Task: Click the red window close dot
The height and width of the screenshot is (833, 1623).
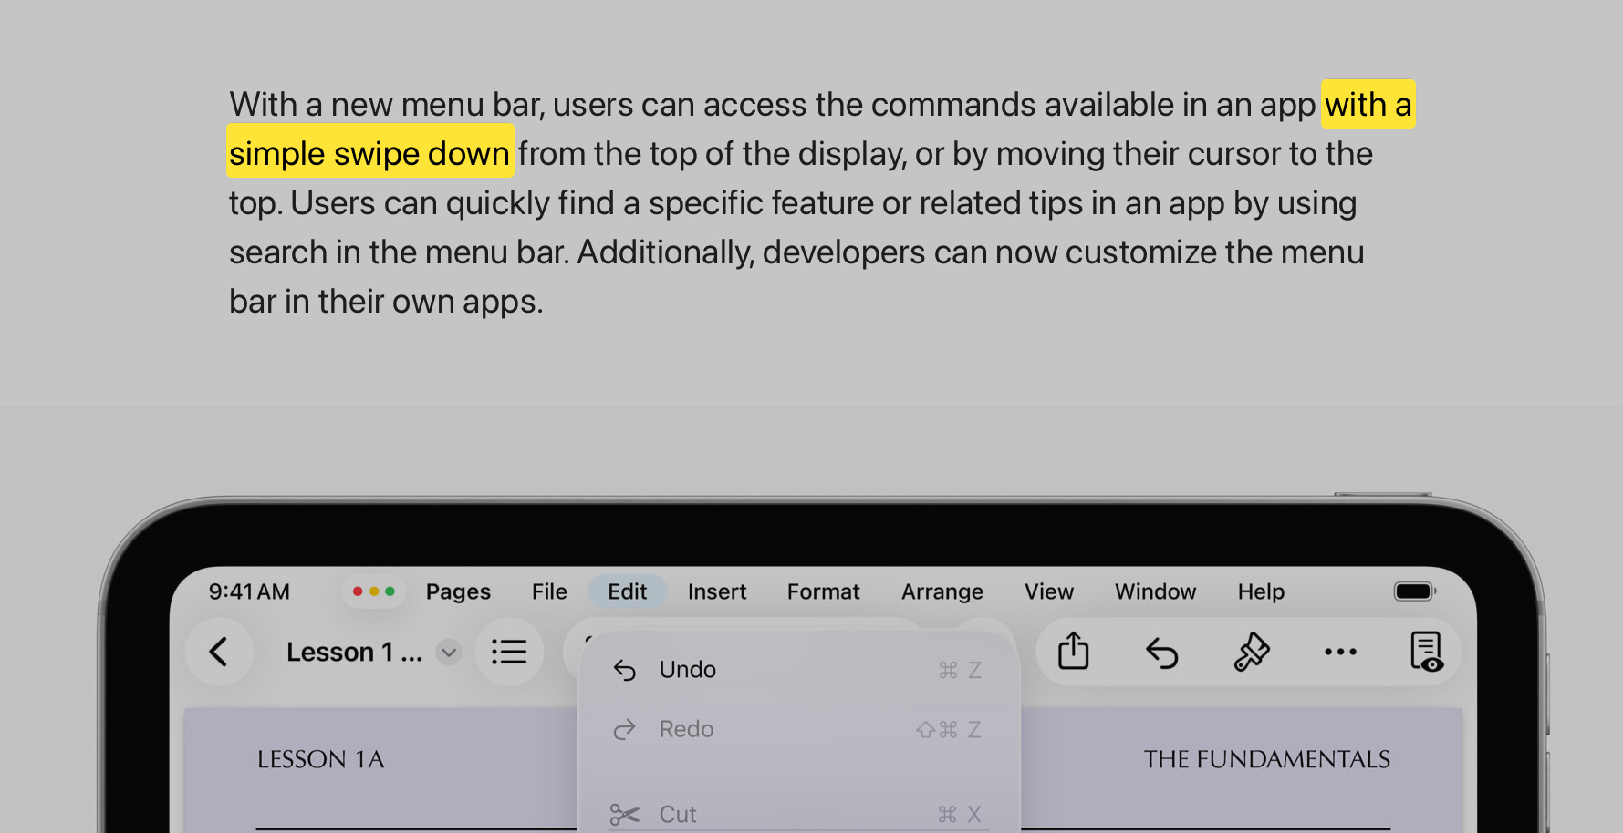Action: point(358,591)
